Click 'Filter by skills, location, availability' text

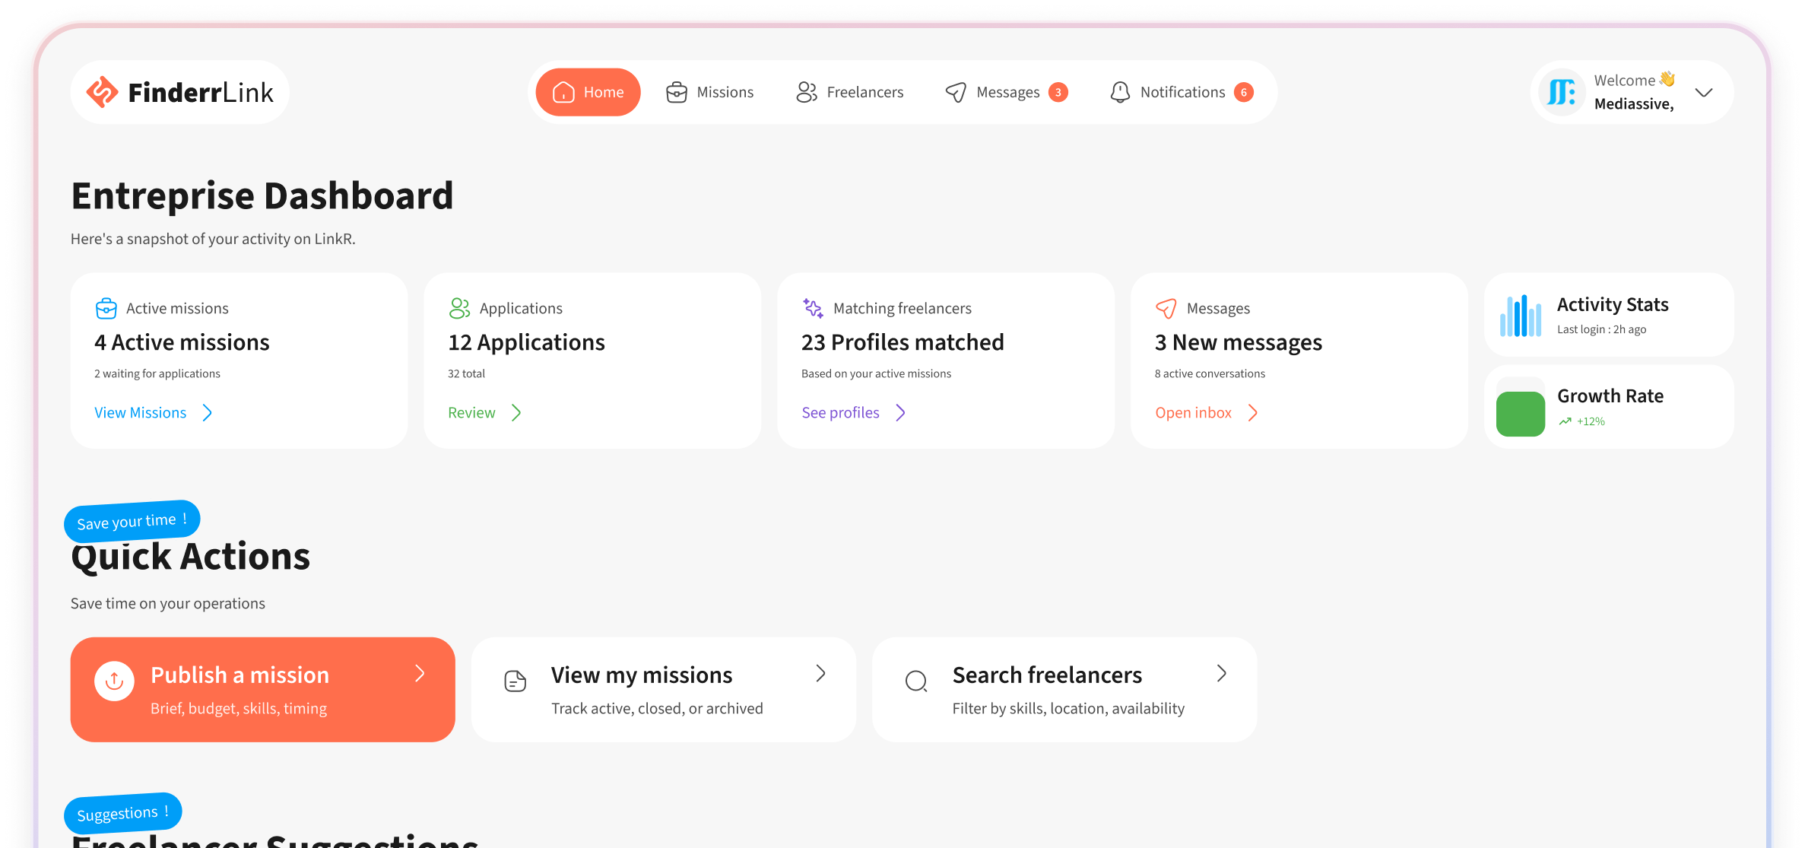click(x=1068, y=708)
